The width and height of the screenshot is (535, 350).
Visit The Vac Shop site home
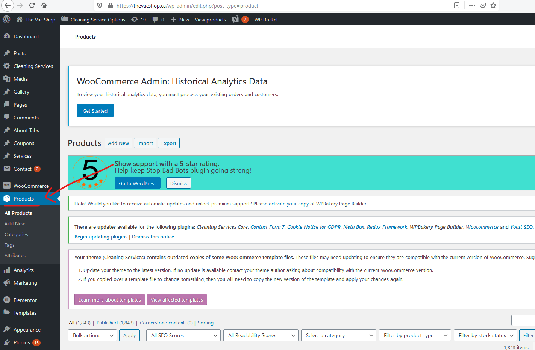(x=36, y=20)
